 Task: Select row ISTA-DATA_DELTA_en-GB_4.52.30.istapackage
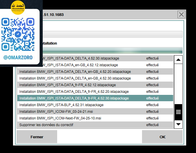(x=95, y=78)
